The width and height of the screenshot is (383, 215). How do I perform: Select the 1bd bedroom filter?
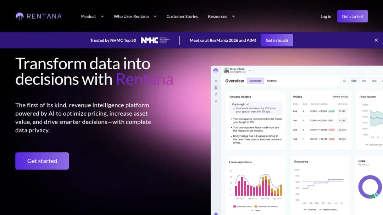[364, 81]
